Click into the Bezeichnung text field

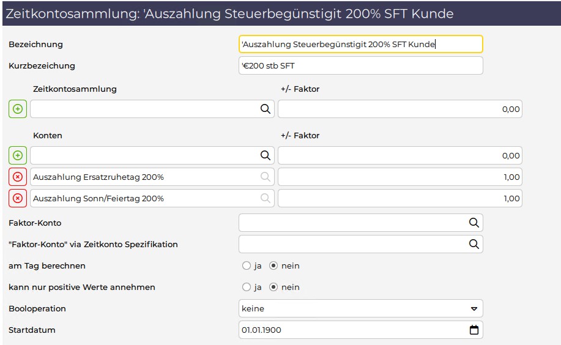pyautogui.click(x=361, y=45)
